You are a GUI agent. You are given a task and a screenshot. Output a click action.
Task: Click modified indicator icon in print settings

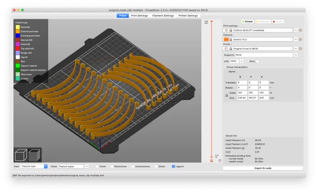[226, 30]
